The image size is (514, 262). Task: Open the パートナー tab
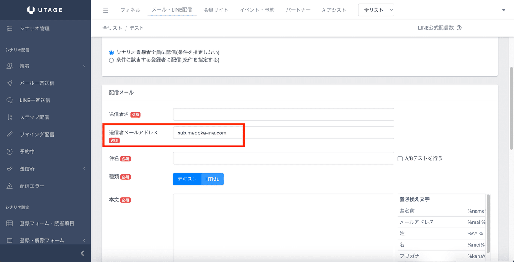298,10
